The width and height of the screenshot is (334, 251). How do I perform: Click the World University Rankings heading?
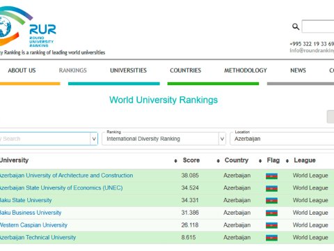pyautogui.click(x=164, y=100)
